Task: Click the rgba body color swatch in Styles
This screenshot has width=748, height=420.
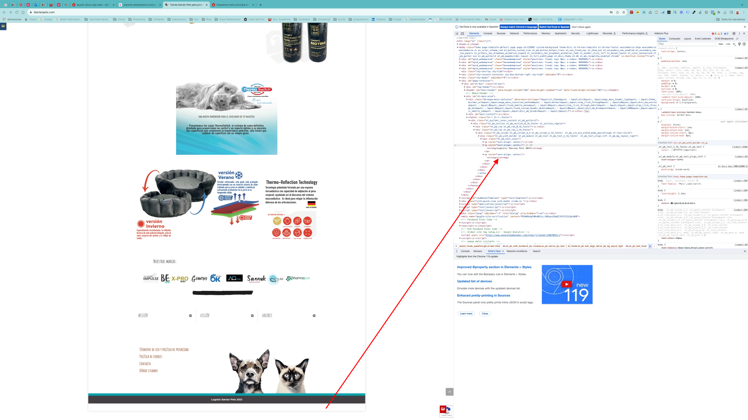Action: pyautogui.click(x=672, y=203)
